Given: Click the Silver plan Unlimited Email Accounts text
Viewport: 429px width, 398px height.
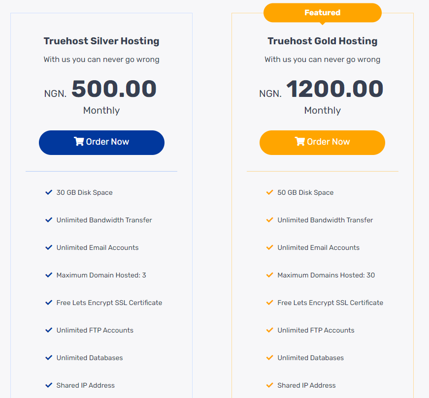Looking at the screenshot, I should coord(98,247).
